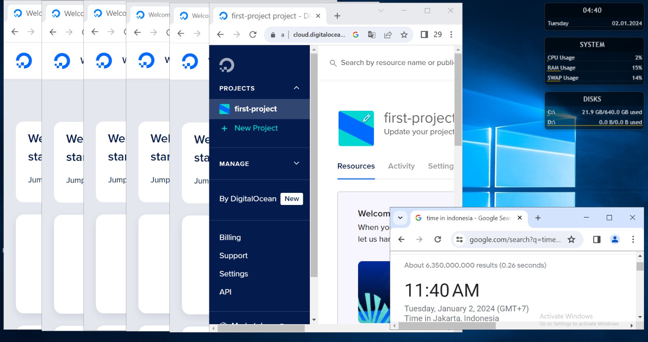Open Support from the sidebar
The height and width of the screenshot is (342, 648).
coord(233,256)
